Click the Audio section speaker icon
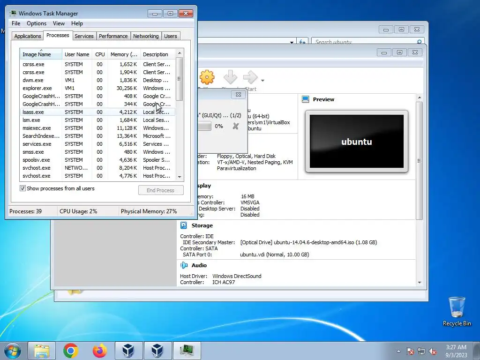The image size is (480, 360). [184, 265]
